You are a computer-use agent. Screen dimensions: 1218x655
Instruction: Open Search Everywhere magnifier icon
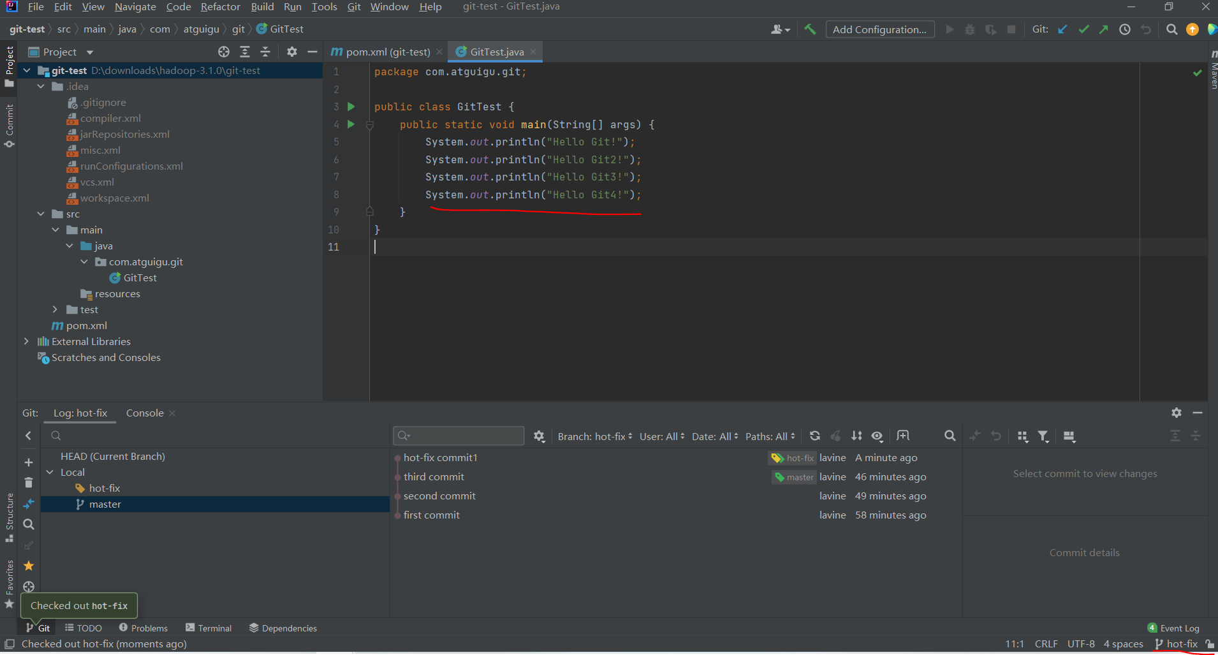1171,29
